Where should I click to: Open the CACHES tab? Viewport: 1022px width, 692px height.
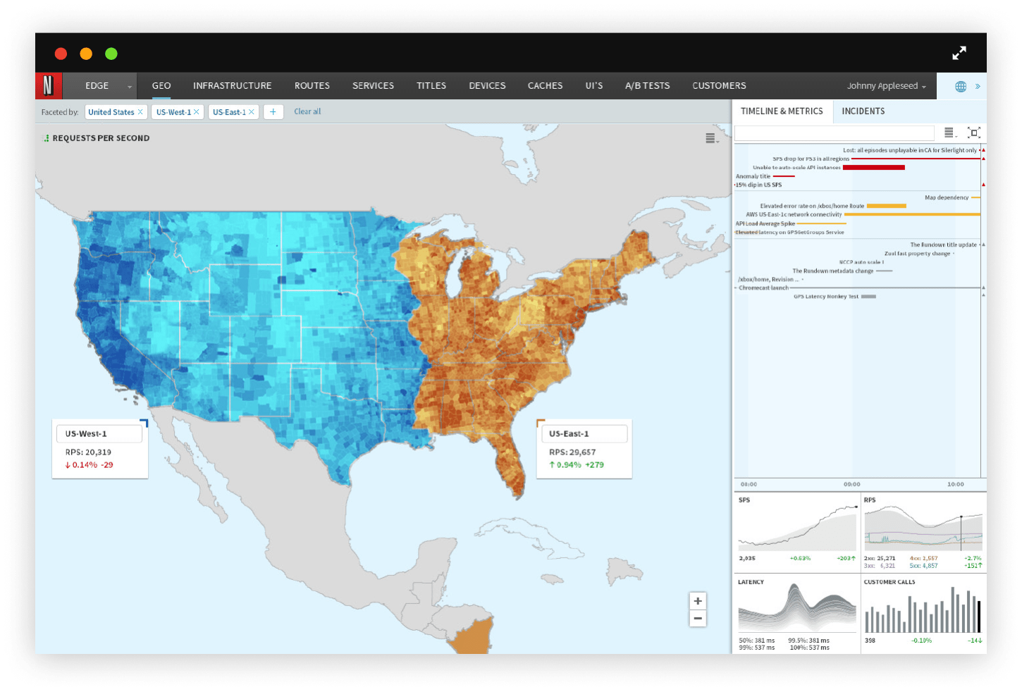tap(545, 86)
